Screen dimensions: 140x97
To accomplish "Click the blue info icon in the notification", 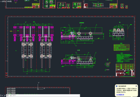I will pos(117,86).
